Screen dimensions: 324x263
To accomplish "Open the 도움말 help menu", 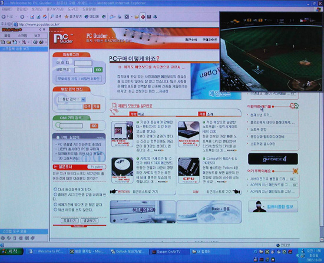I will point(90,9).
